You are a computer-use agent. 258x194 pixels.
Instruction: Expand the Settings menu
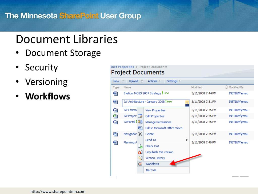coord(174,81)
